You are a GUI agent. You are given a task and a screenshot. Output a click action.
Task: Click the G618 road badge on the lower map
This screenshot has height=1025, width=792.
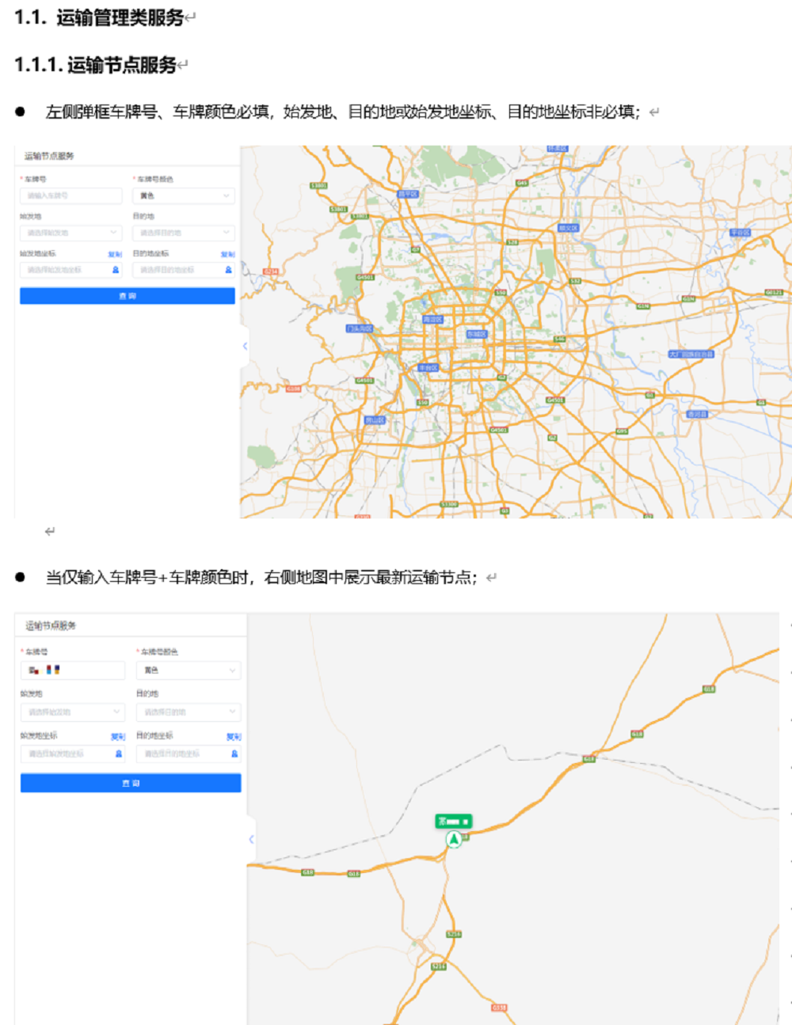pos(707,688)
